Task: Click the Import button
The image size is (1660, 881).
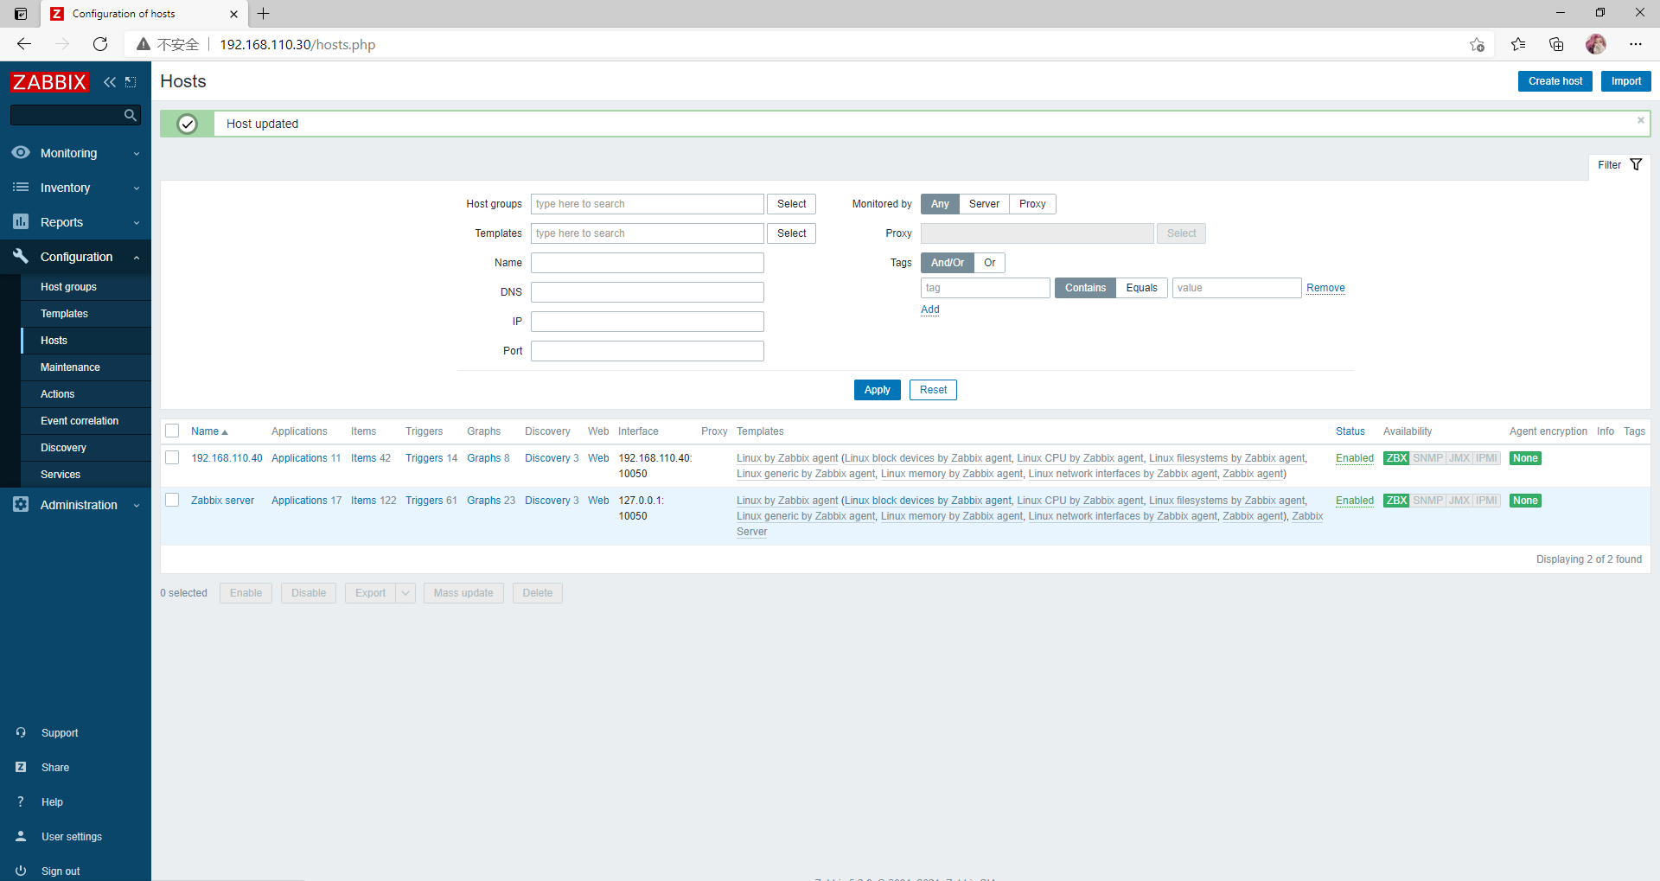Action: point(1625,81)
